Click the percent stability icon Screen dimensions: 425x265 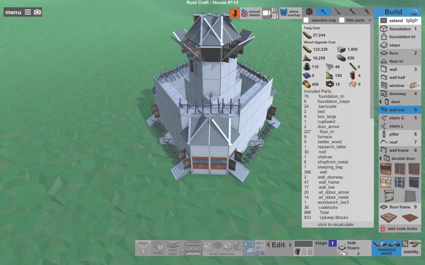coord(405,244)
